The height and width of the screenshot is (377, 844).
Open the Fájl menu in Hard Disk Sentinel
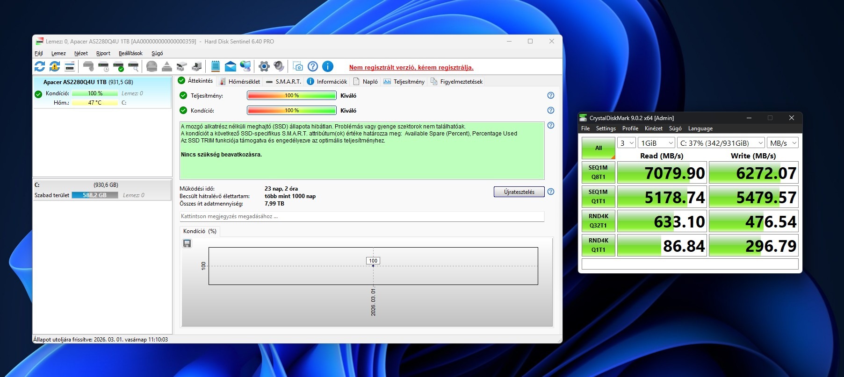pos(39,53)
